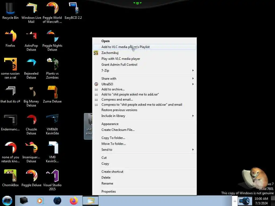Open the Recycle Bin desktop icon
This screenshot has width=275, height=206.
click(10, 10)
